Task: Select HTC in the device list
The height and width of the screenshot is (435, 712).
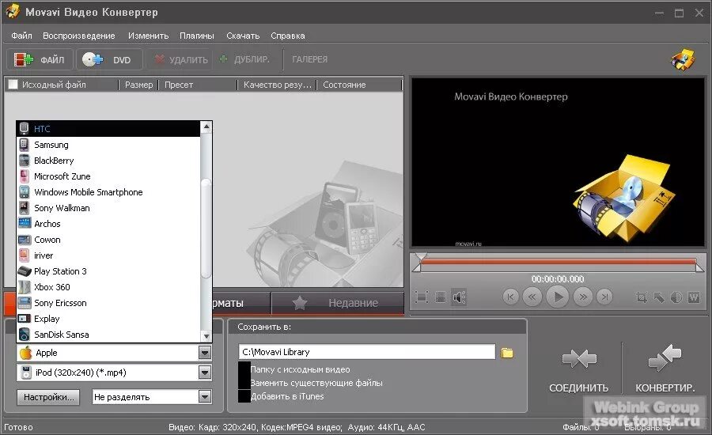Action: [108, 129]
